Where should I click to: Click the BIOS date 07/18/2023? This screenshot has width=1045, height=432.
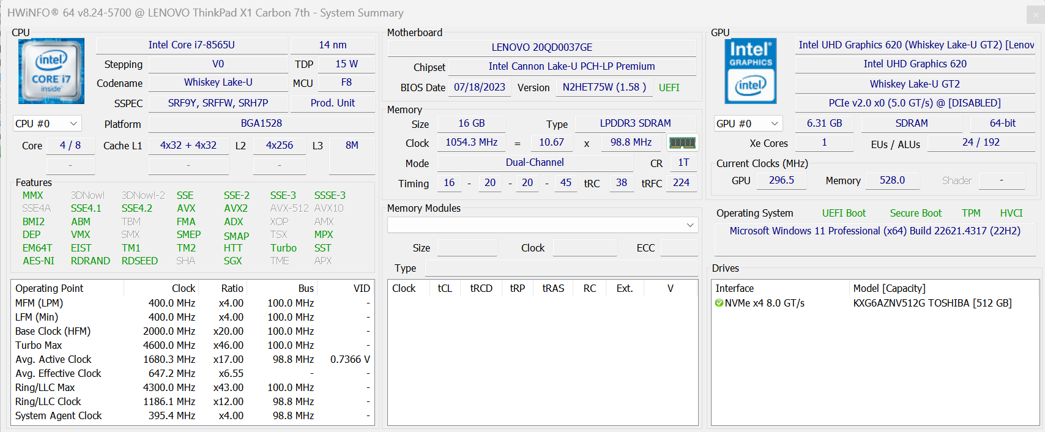pyautogui.click(x=480, y=87)
